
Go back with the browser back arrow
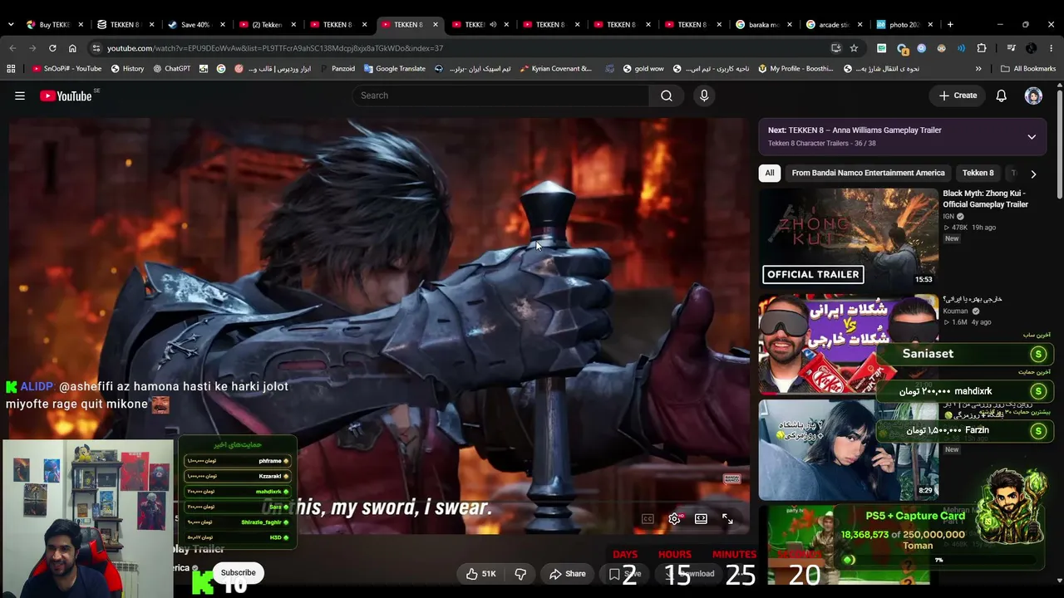(x=12, y=48)
